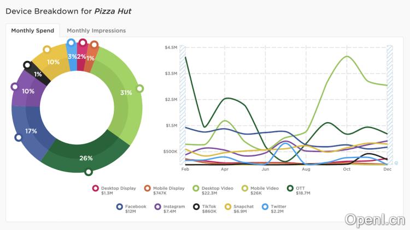The image size is (410, 230).
Task: Toggle Desktop Video legend marker
Action: coord(196,189)
